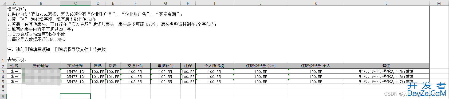Select 张三 cell in row 4
This screenshot has height=99, width=449.
pyautogui.click(x=14, y=77)
